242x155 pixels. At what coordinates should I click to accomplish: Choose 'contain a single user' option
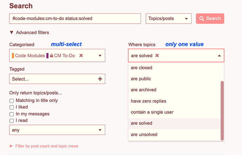174,112
